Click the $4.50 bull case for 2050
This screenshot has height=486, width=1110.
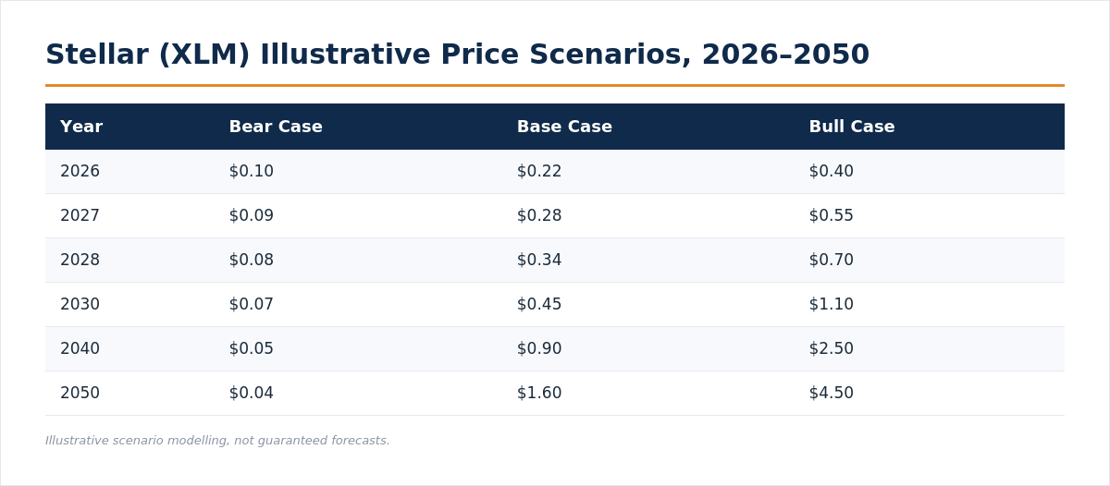pyautogui.click(x=832, y=394)
